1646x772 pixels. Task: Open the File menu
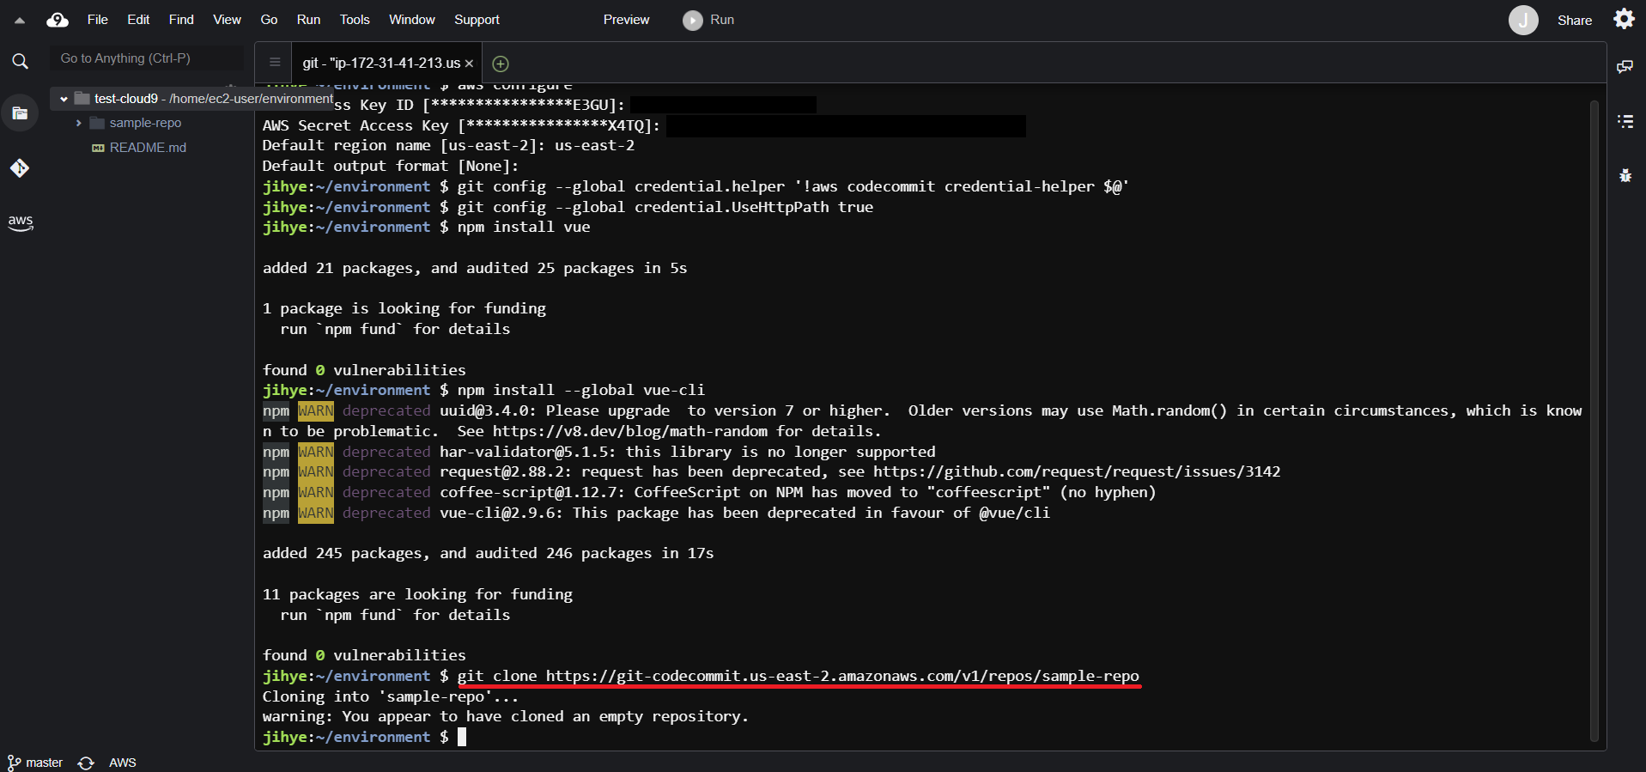coord(98,20)
